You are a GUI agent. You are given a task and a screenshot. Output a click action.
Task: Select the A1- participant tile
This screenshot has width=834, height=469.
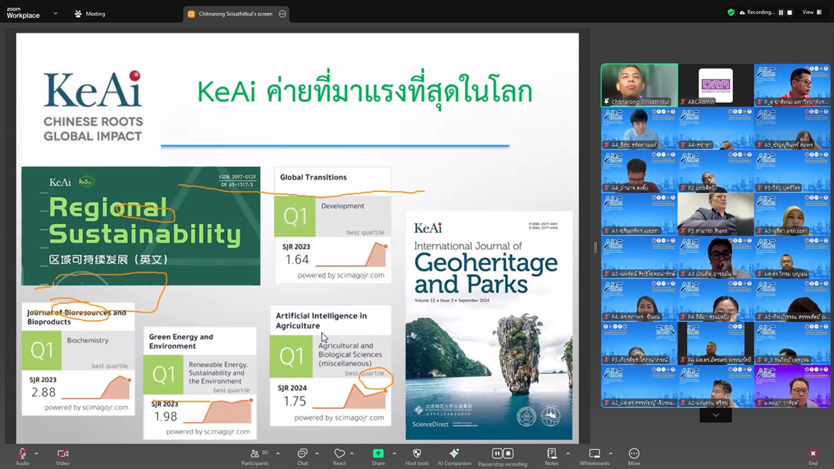(x=639, y=214)
